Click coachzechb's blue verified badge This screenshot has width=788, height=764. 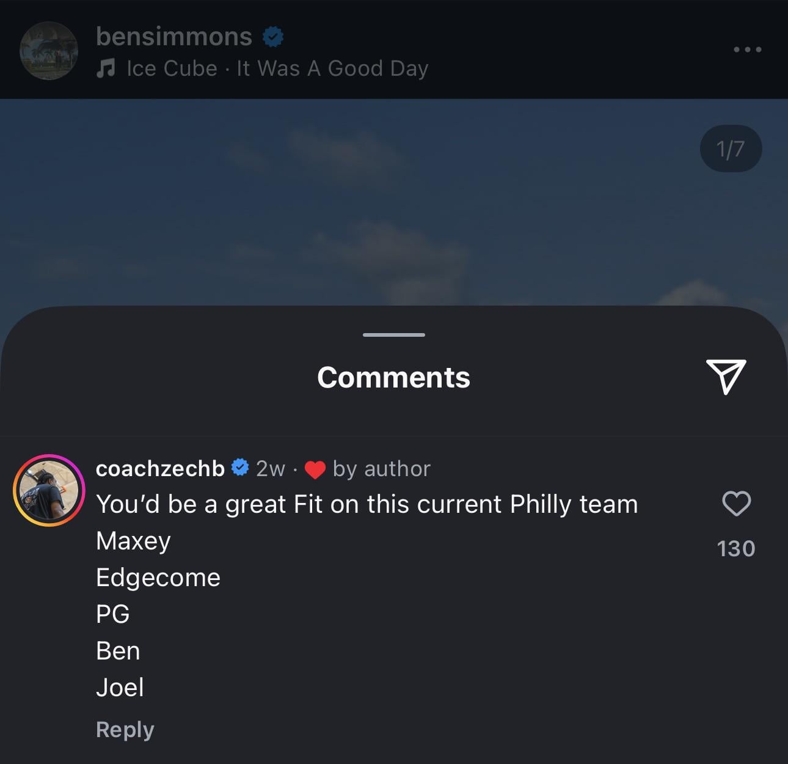tap(241, 468)
